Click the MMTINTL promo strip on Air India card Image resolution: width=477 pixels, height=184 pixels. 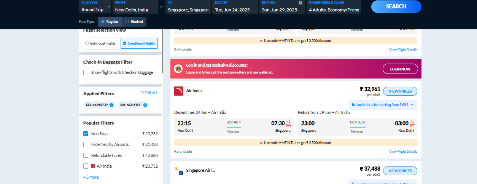[x=296, y=143]
